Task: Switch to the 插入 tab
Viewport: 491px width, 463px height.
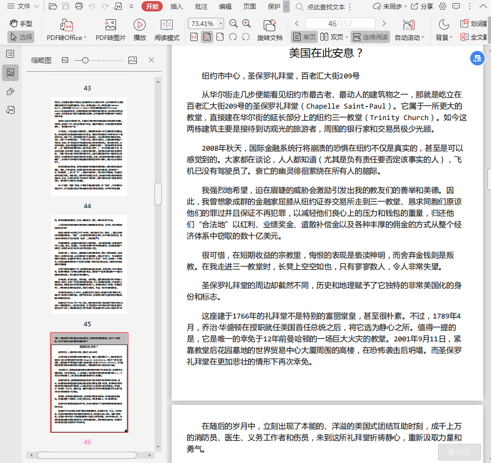Action: 177,7
